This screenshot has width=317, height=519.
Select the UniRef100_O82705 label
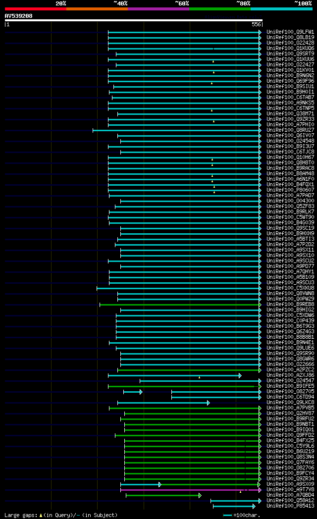point(290,392)
